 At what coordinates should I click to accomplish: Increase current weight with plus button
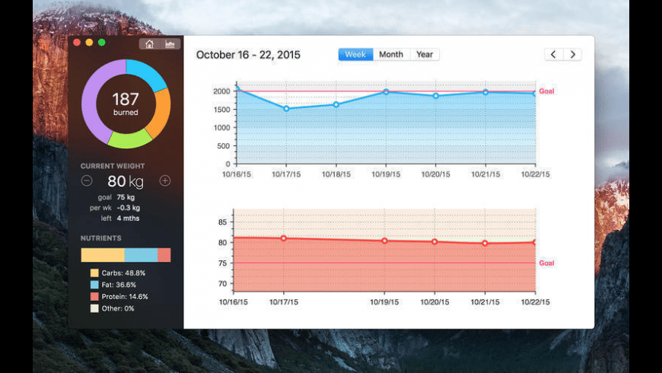tap(164, 181)
